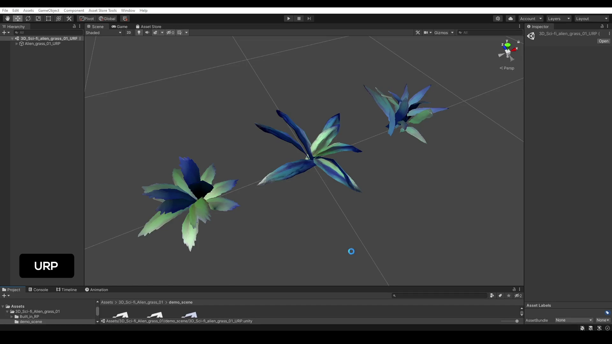Toggle scene audio speaker icon
The height and width of the screenshot is (344, 612).
click(x=147, y=32)
